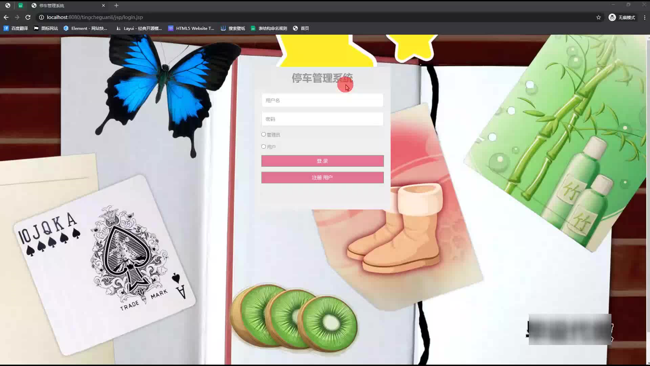This screenshot has height=366, width=650.
Task: Bookmark this page with the star icon
Action: click(599, 17)
